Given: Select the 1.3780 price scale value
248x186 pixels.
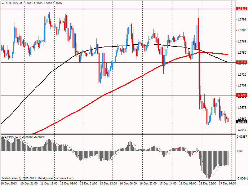Looking at the screenshot, I should 242,30.
